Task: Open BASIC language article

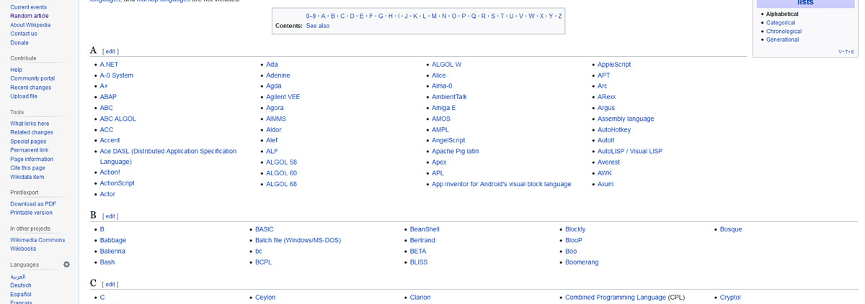Action: point(265,230)
